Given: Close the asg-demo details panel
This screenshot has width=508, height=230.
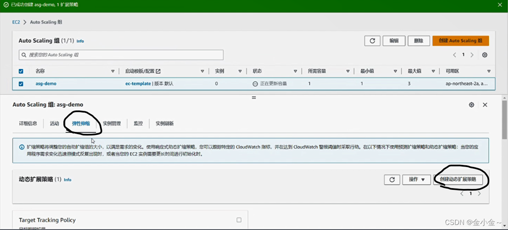Looking at the screenshot, I should pos(485,105).
